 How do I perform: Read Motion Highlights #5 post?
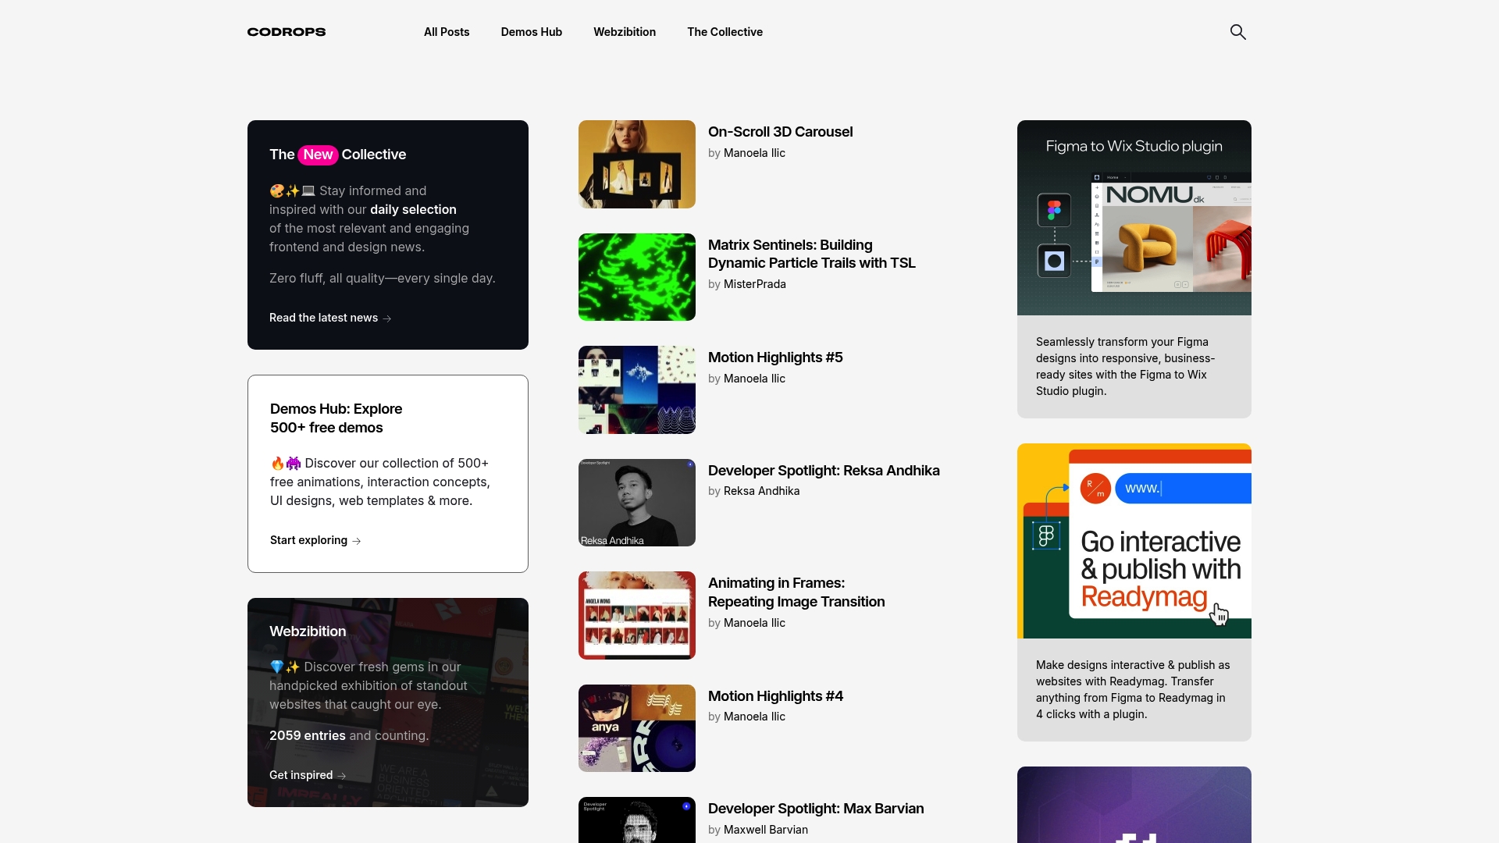coord(775,357)
